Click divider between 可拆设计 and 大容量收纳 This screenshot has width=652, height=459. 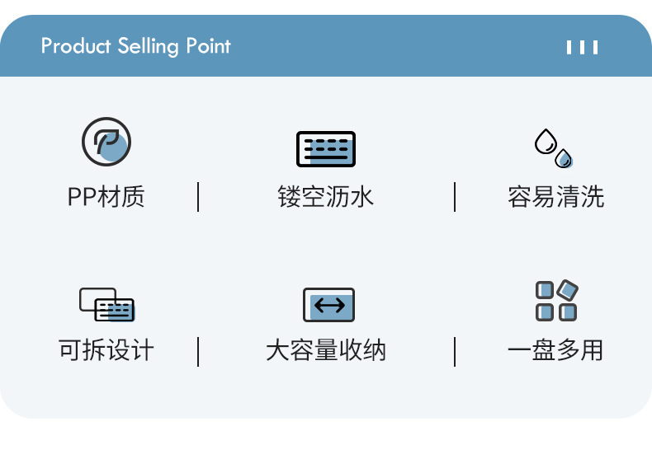(198, 351)
